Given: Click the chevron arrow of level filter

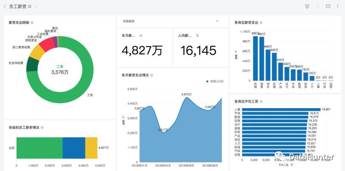Looking at the screenshot, I should tap(217, 21).
